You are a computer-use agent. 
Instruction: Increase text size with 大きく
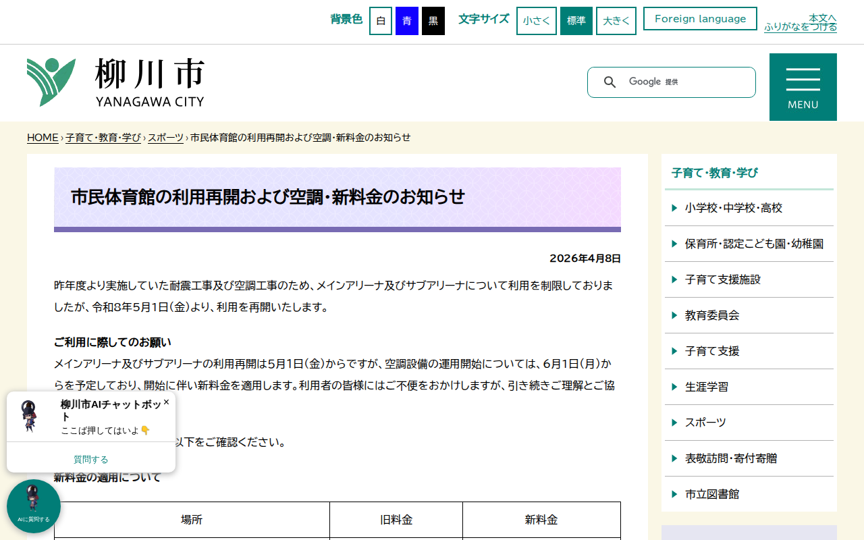[616, 21]
